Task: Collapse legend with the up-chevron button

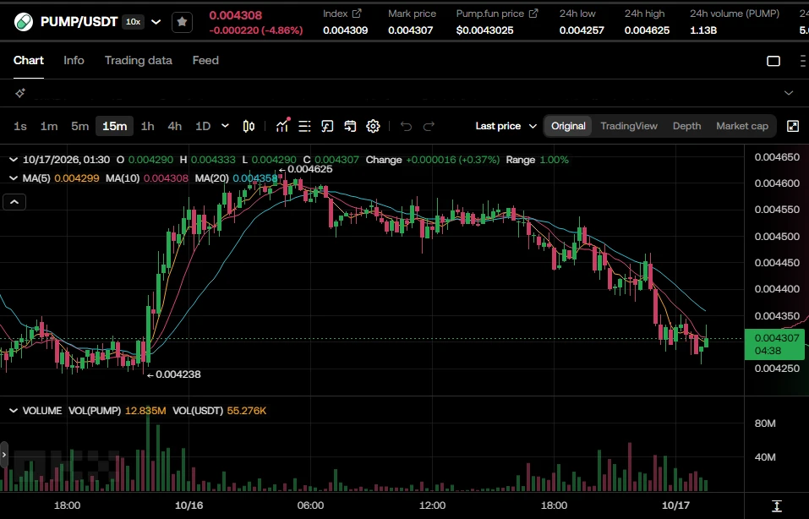Action: coord(14,202)
